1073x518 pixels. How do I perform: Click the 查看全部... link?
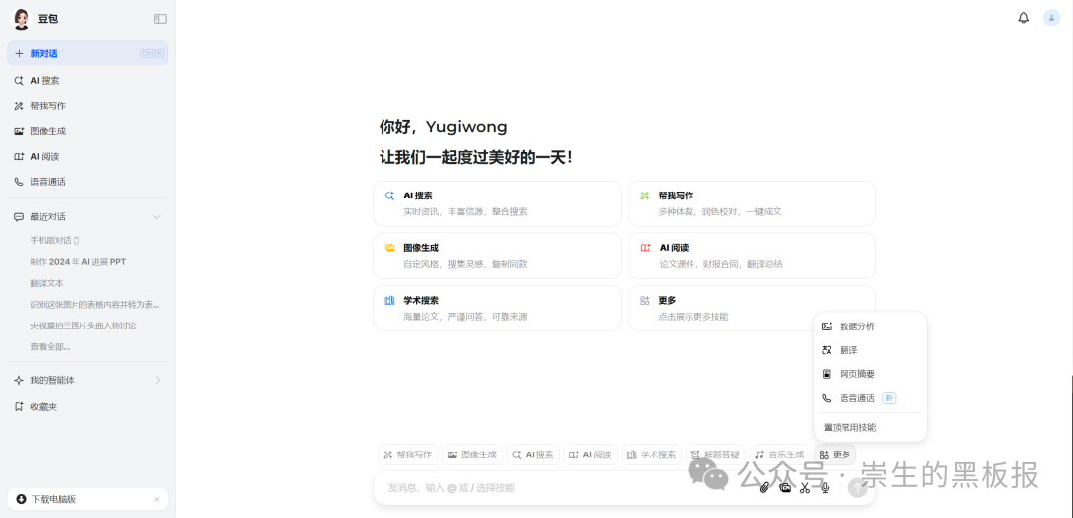(x=50, y=347)
